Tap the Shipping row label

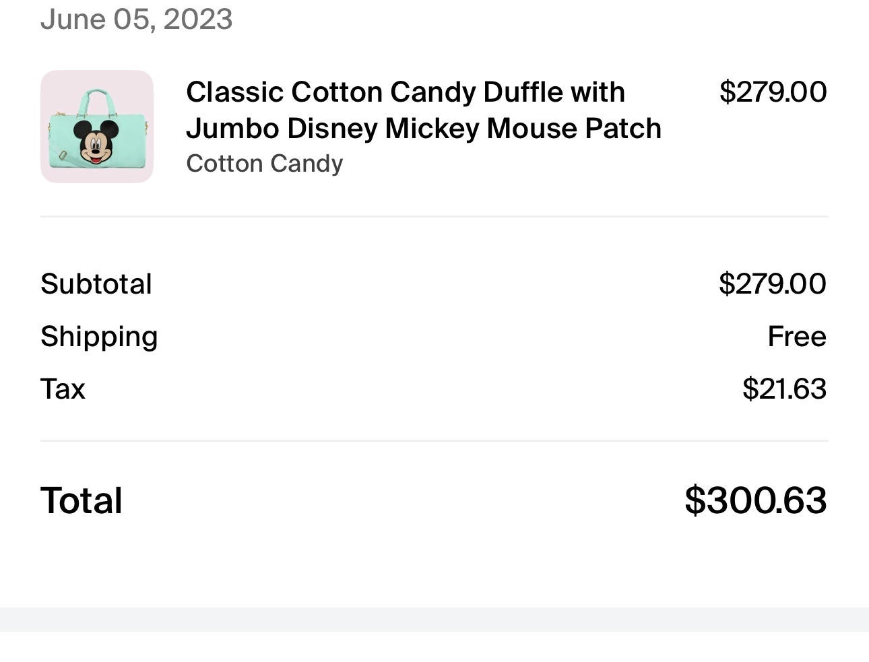99,337
